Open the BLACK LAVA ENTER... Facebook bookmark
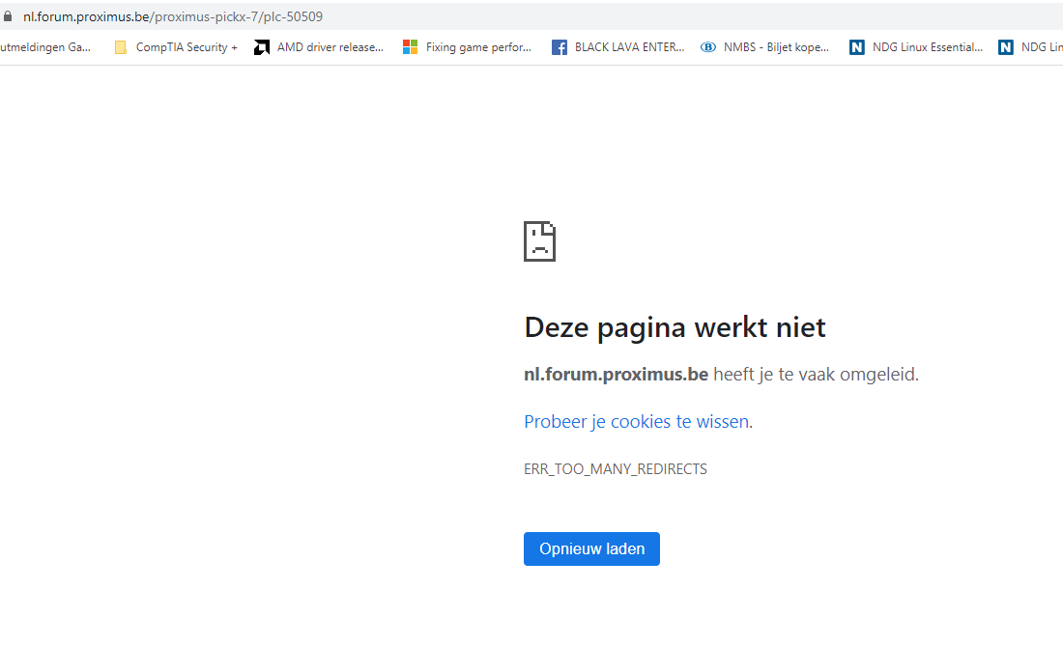1063x646 pixels. (x=618, y=47)
